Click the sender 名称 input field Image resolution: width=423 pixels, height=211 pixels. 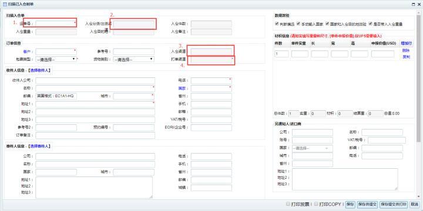[x=95, y=164]
